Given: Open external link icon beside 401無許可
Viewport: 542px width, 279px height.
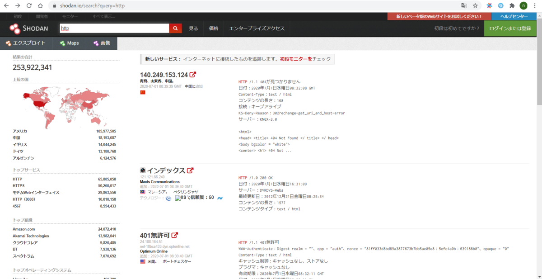Looking at the screenshot, I should click(175, 235).
